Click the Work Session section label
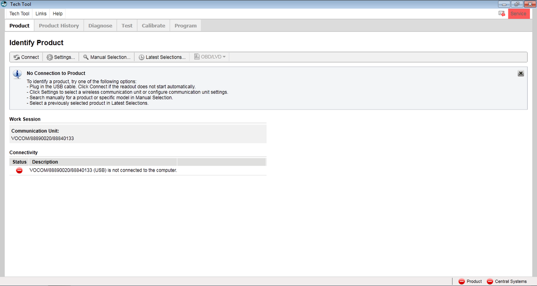The image size is (537, 286). (x=25, y=119)
